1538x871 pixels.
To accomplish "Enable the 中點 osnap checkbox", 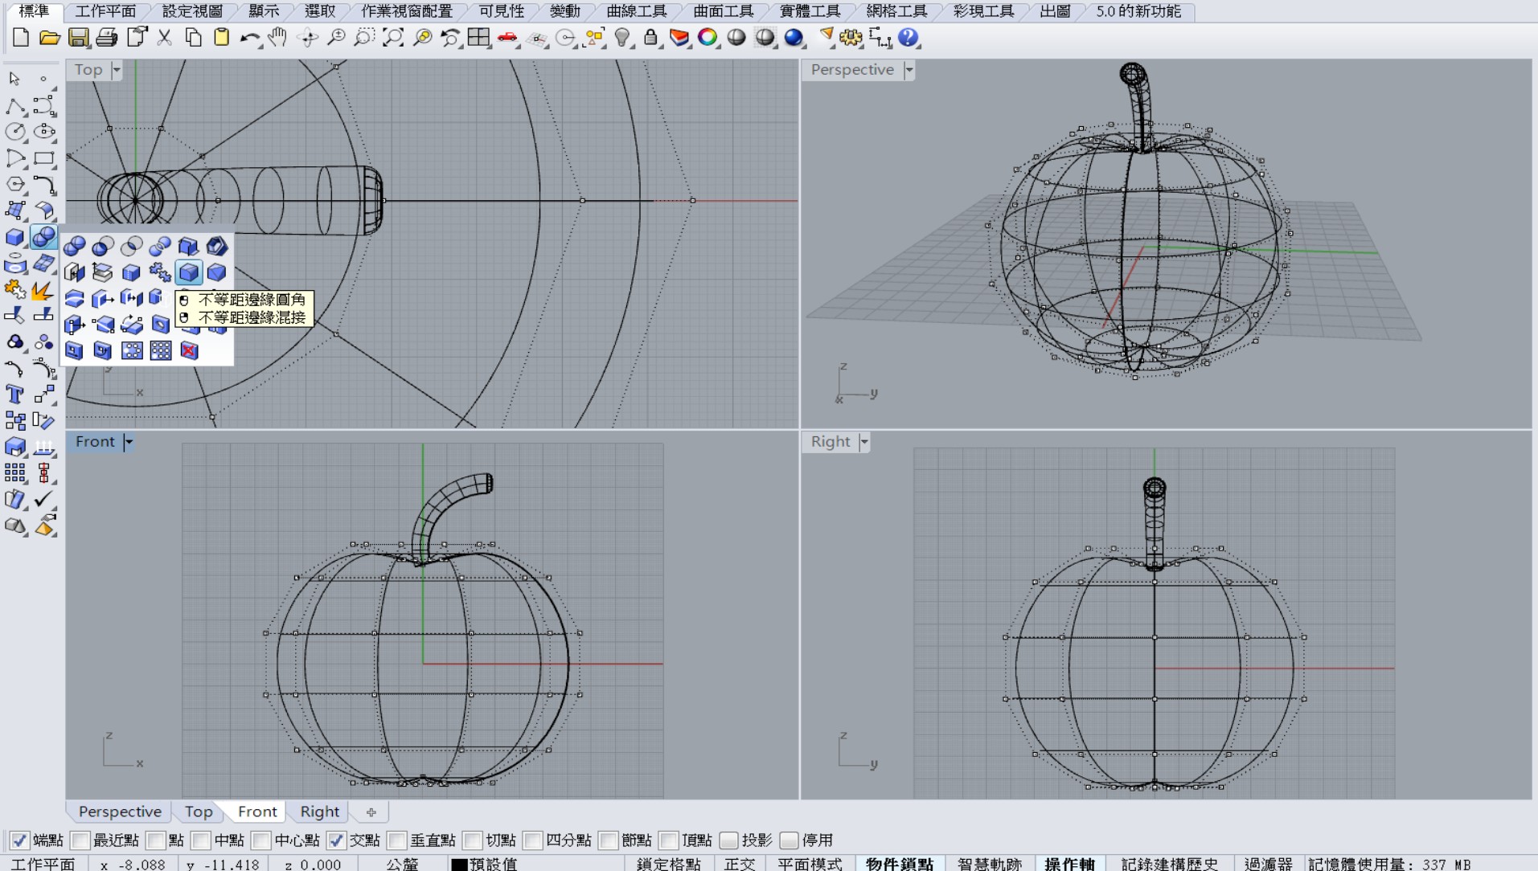I will pos(201,840).
